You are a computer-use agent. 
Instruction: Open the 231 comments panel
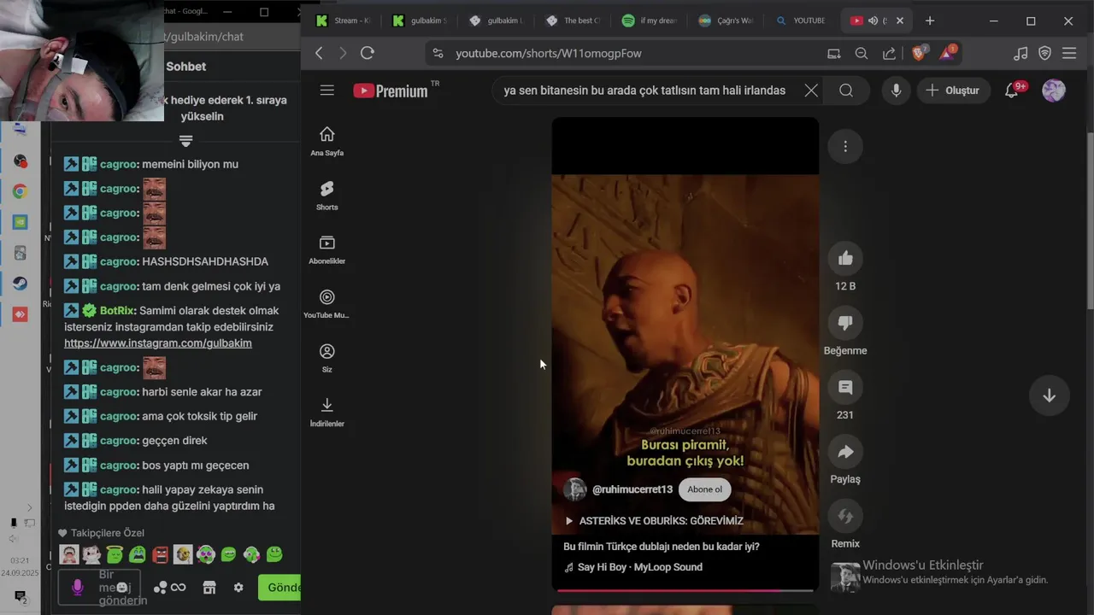tap(845, 387)
